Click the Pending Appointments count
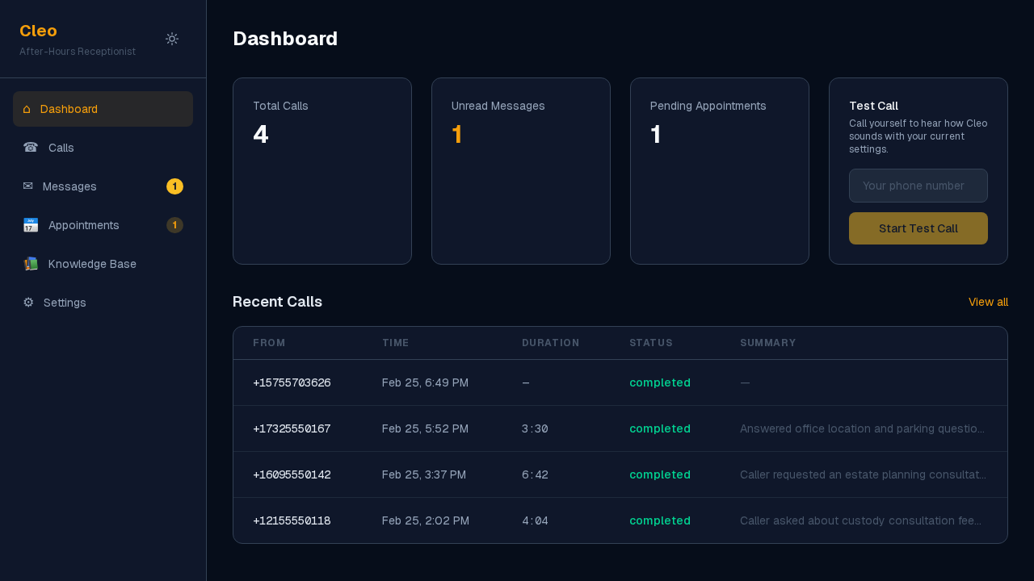 point(655,134)
